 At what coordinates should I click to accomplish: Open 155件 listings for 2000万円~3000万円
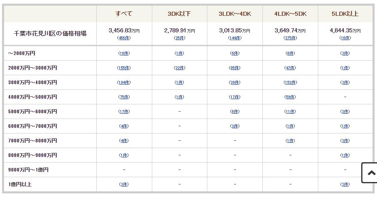[x=124, y=68]
